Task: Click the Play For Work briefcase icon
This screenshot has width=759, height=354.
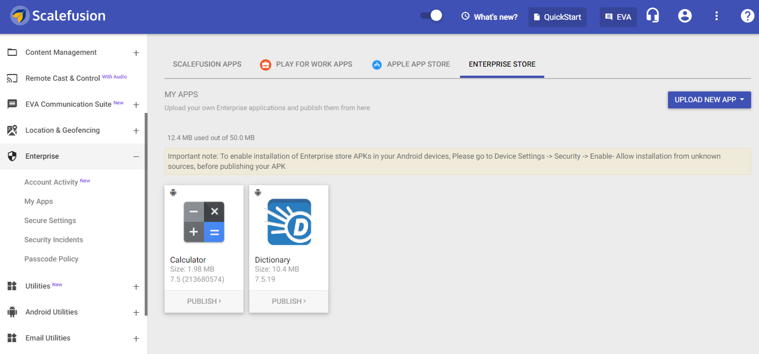Action: (266, 65)
